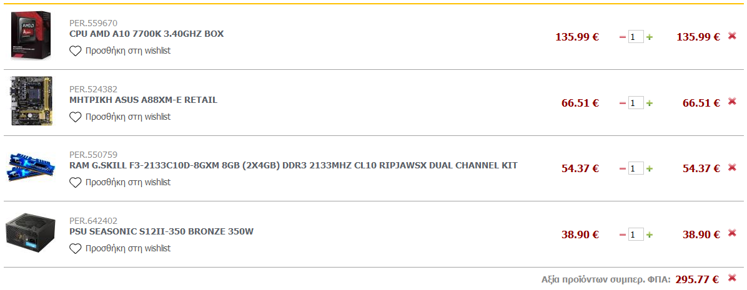Click heart icon beside Seasonic PSU wishlist
The width and height of the screenshot is (747, 290).
(x=76, y=249)
